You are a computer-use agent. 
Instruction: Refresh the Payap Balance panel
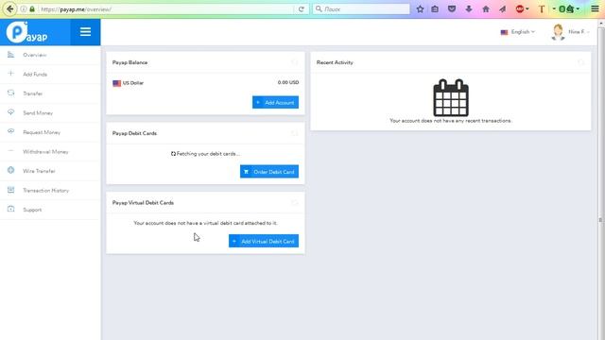pyautogui.click(x=295, y=62)
